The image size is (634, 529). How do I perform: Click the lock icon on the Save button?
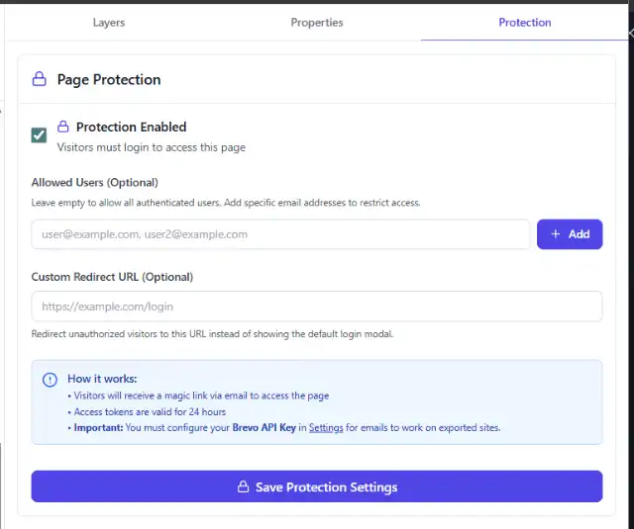point(243,487)
